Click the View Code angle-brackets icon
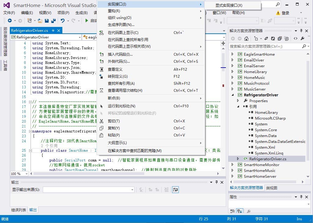Image resolution: width=313 pixels, height=223 pixels. [x=296, y=38]
